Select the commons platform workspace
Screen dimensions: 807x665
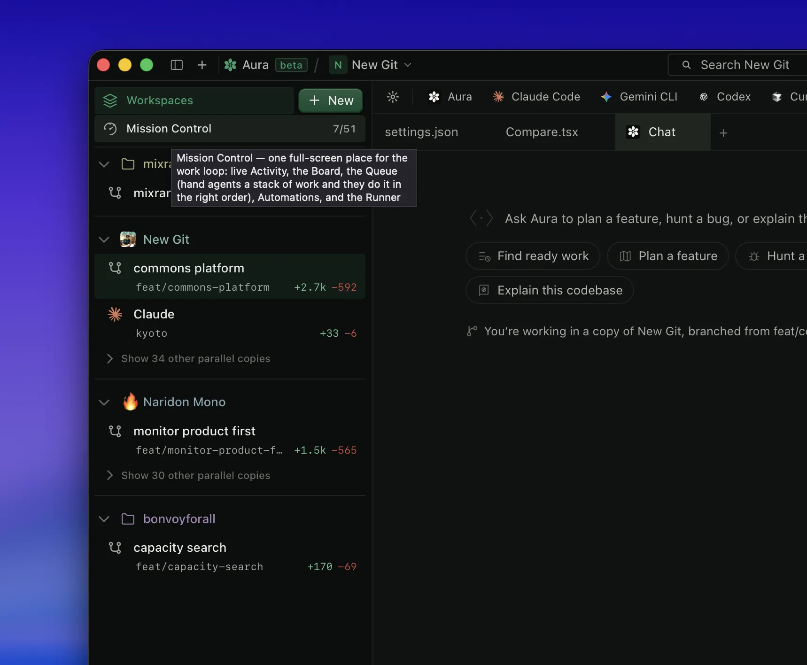pyautogui.click(x=230, y=276)
